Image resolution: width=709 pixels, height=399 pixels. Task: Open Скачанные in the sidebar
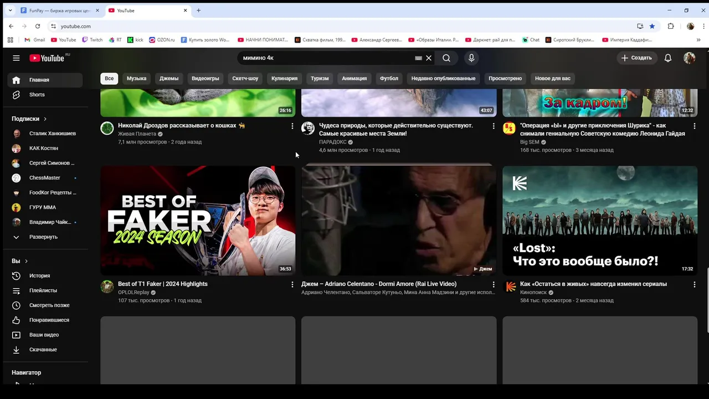(45, 350)
